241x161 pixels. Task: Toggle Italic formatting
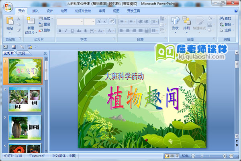click(x=66, y=31)
